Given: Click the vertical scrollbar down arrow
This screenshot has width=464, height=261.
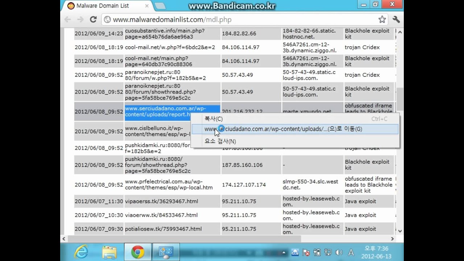Looking at the screenshot, I should pos(400,231).
